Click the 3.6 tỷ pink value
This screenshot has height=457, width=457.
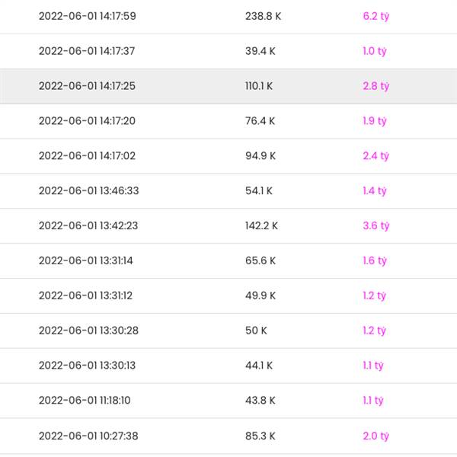click(x=376, y=225)
